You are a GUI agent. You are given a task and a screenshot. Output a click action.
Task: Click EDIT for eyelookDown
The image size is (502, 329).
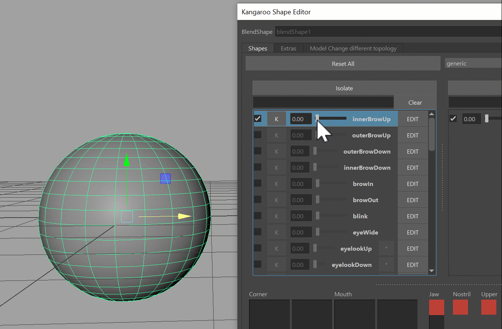pyautogui.click(x=413, y=265)
